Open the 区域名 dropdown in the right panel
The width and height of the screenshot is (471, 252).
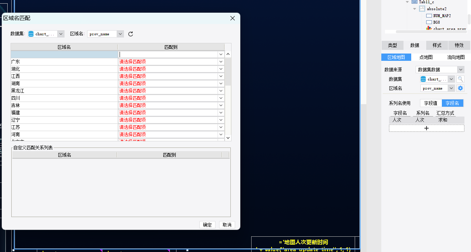coord(451,88)
